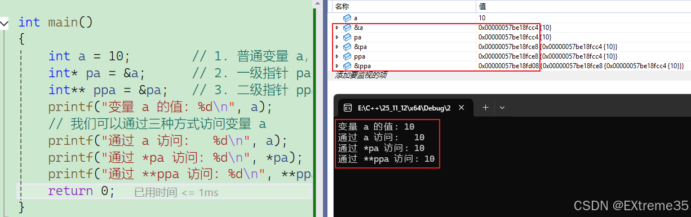Viewport: 691px width, 217px height.
Task: Click the code line int** ppa = &pa;
Action: point(108,90)
